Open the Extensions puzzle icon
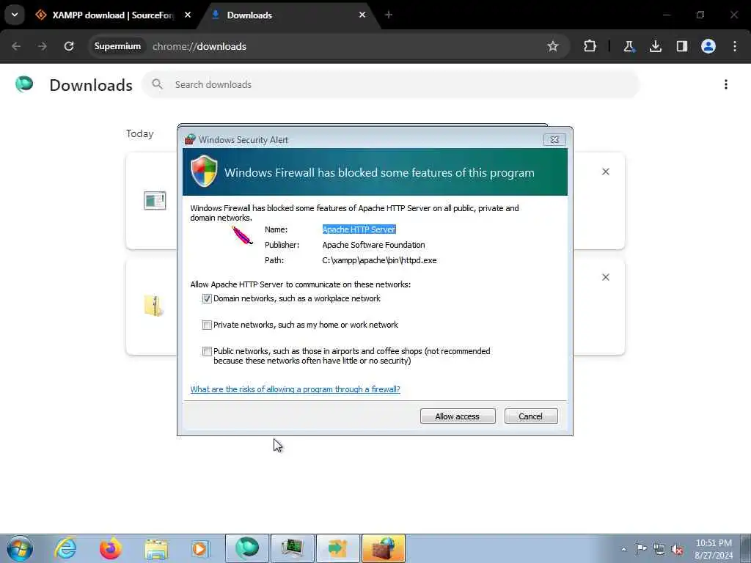This screenshot has height=563, width=751. click(590, 46)
